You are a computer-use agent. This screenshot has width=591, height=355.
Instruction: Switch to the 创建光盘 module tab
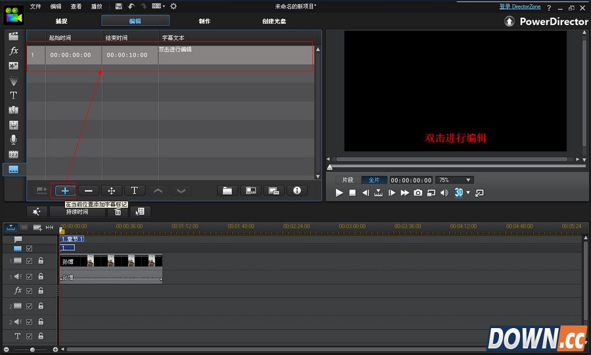point(274,21)
